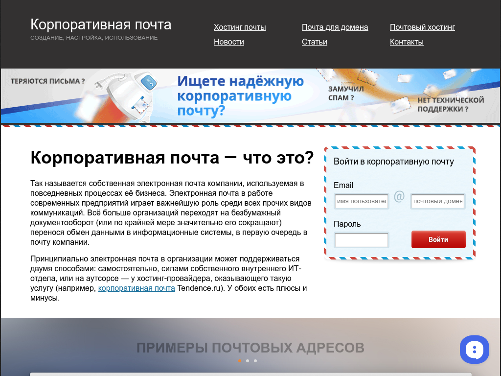Select the third slider dot
Image resolution: width=501 pixels, height=376 pixels.
(x=255, y=361)
